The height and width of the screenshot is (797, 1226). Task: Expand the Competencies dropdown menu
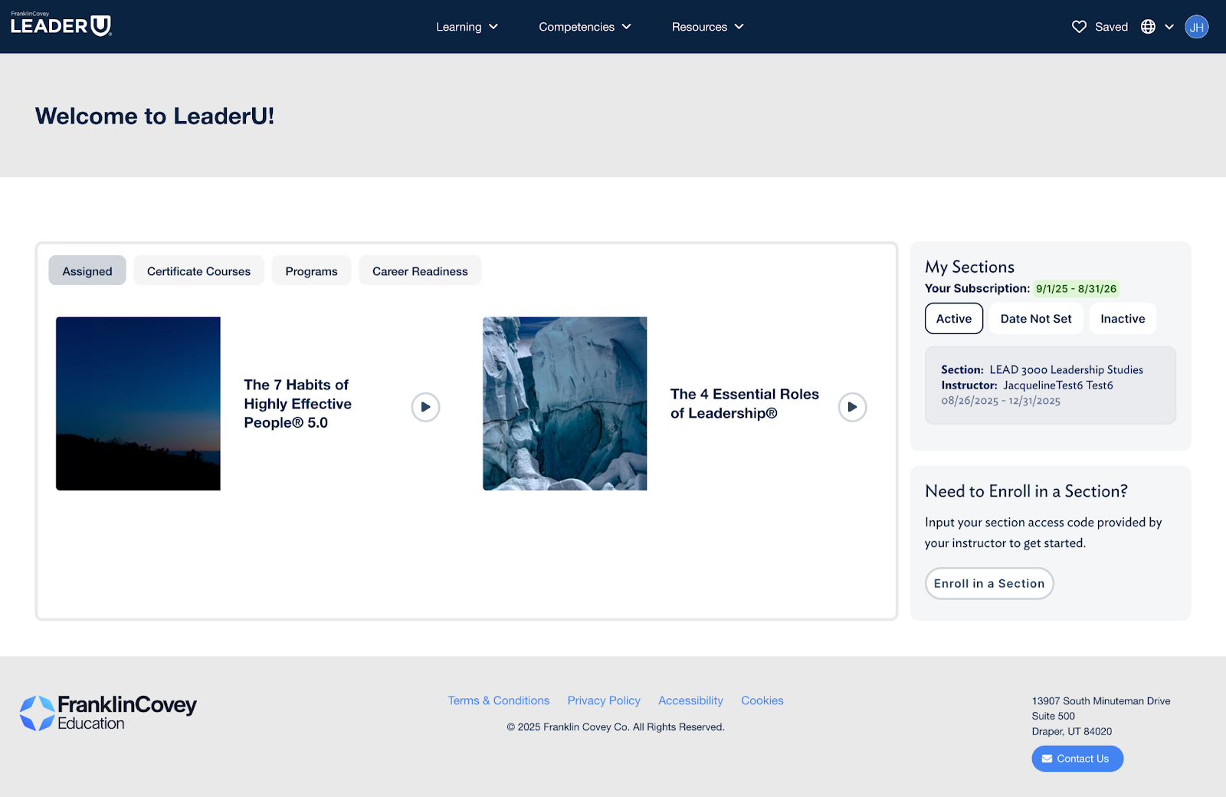click(x=585, y=27)
